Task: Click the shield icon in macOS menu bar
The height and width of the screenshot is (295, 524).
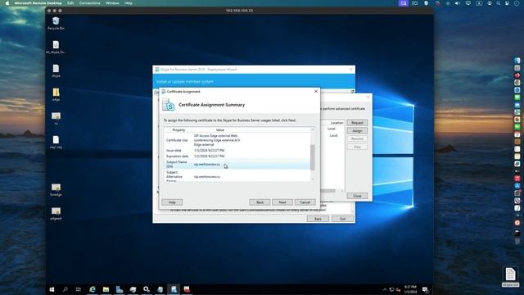Action: 426,3
